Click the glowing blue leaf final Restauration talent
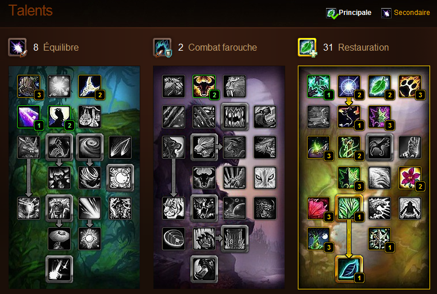Screen dimensions: 437x294 click(x=349, y=269)
